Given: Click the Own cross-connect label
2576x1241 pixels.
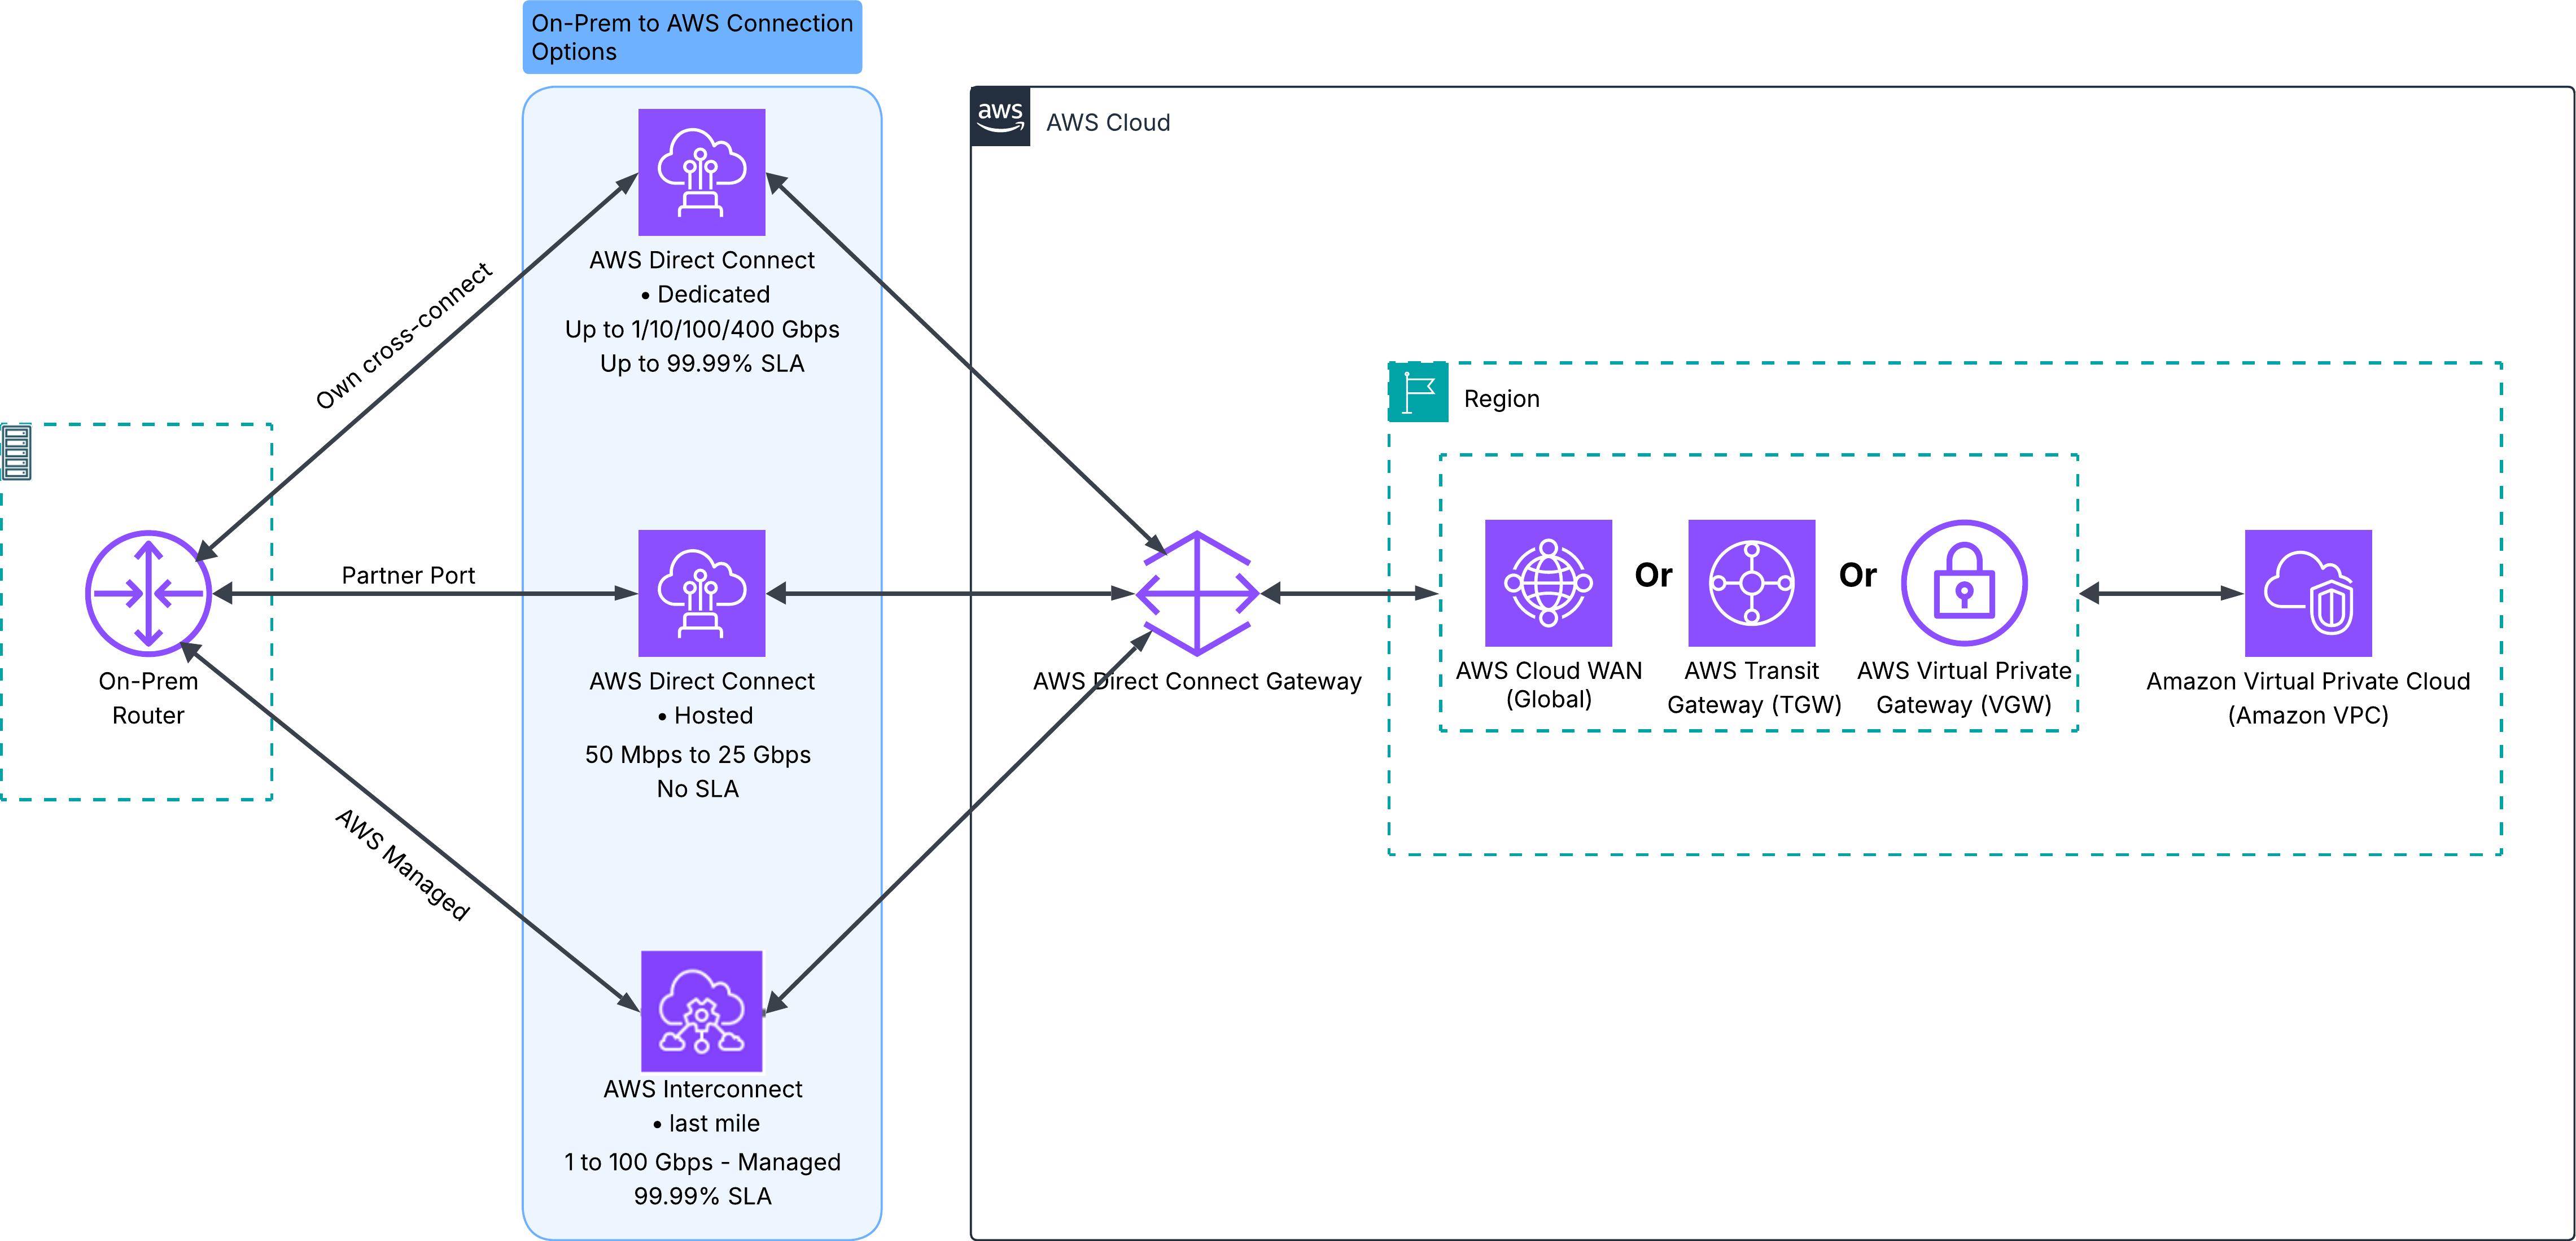Looking at the screenshot, I should 404,336.
